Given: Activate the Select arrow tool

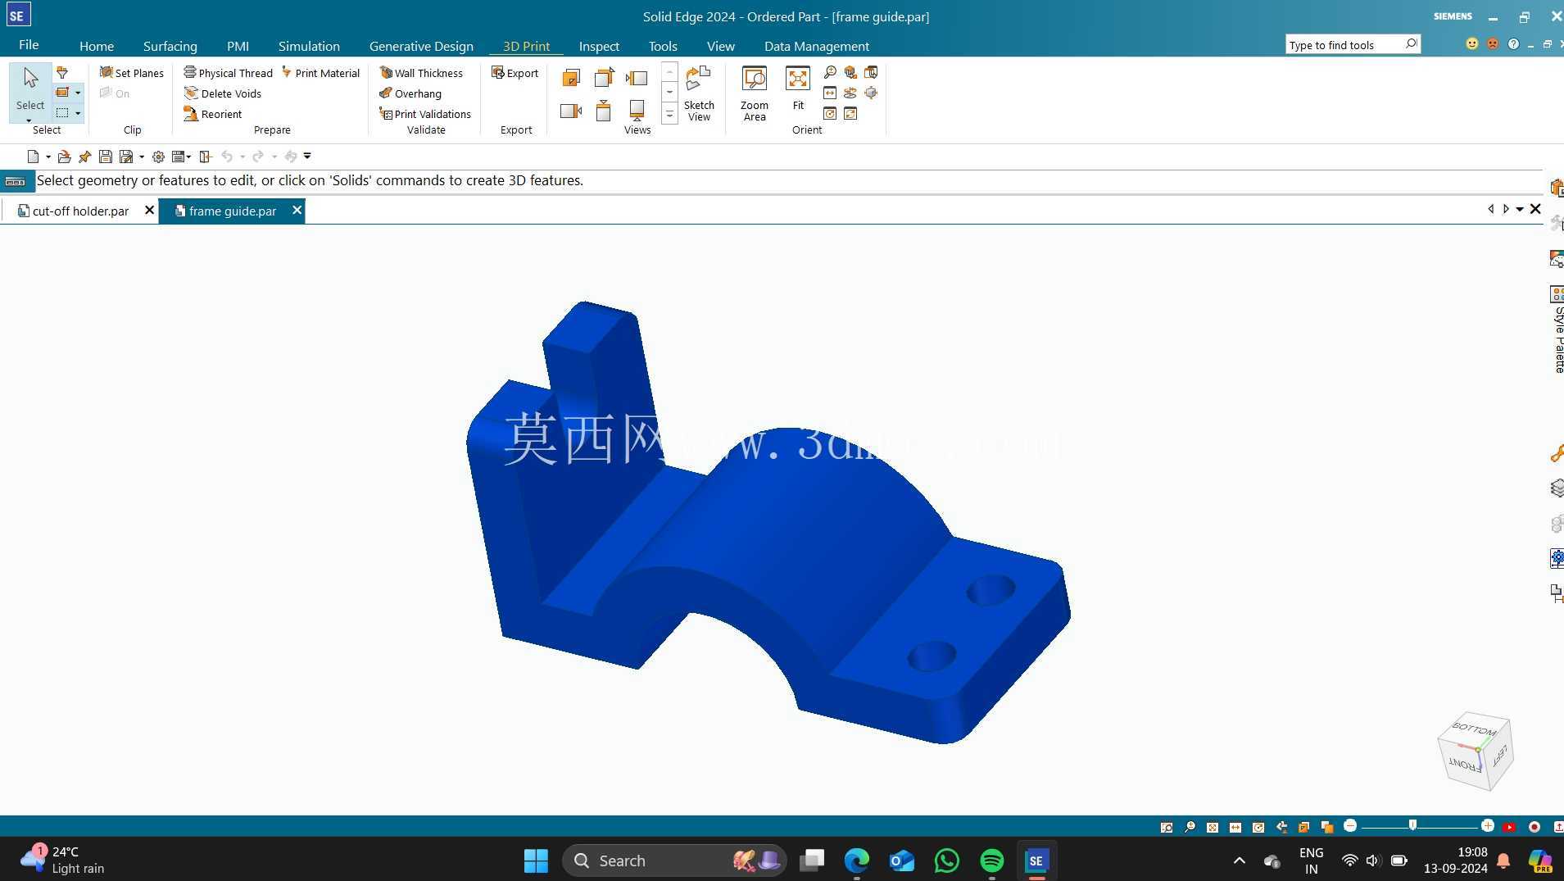Looking at the screenshot, I should click(30, 89).
